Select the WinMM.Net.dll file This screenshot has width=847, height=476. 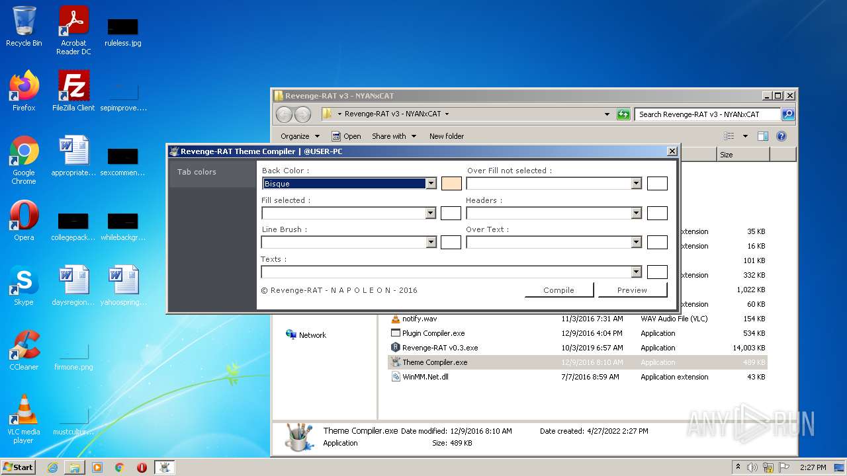(425, 377)
